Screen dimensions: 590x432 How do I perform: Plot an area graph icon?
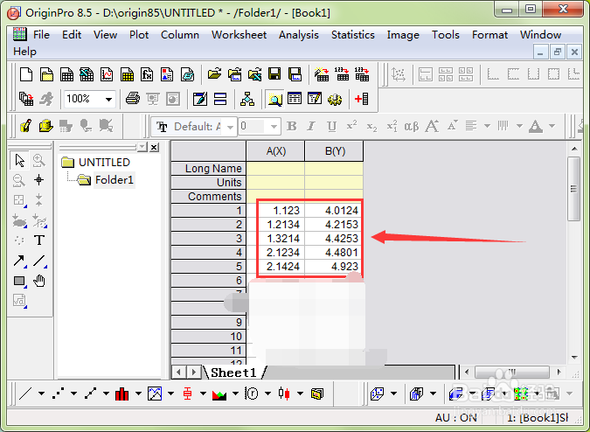click(219, 394)
